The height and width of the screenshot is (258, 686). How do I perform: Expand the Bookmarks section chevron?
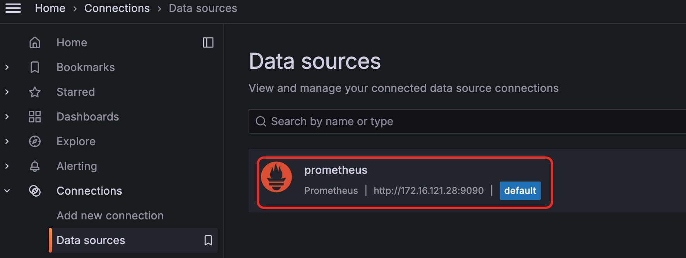(7, 67)
